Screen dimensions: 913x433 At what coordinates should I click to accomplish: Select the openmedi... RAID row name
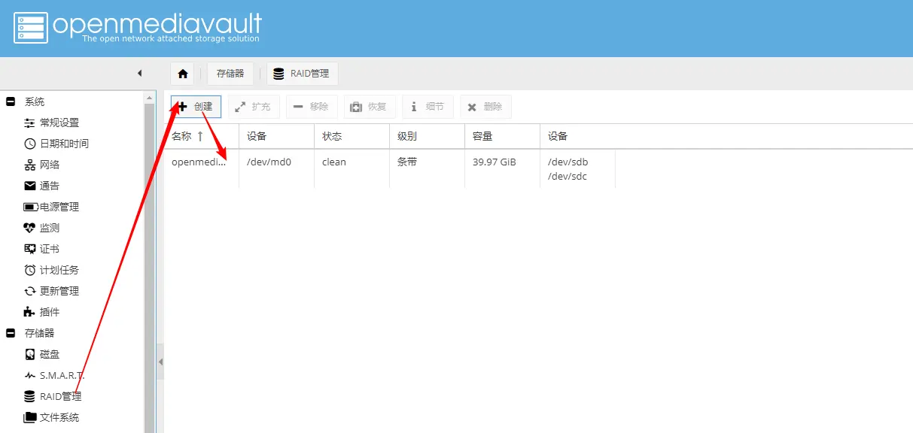[199, 162]
